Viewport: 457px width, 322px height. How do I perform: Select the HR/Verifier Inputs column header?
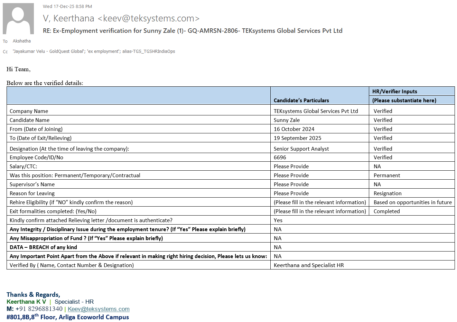click(394, 92)
